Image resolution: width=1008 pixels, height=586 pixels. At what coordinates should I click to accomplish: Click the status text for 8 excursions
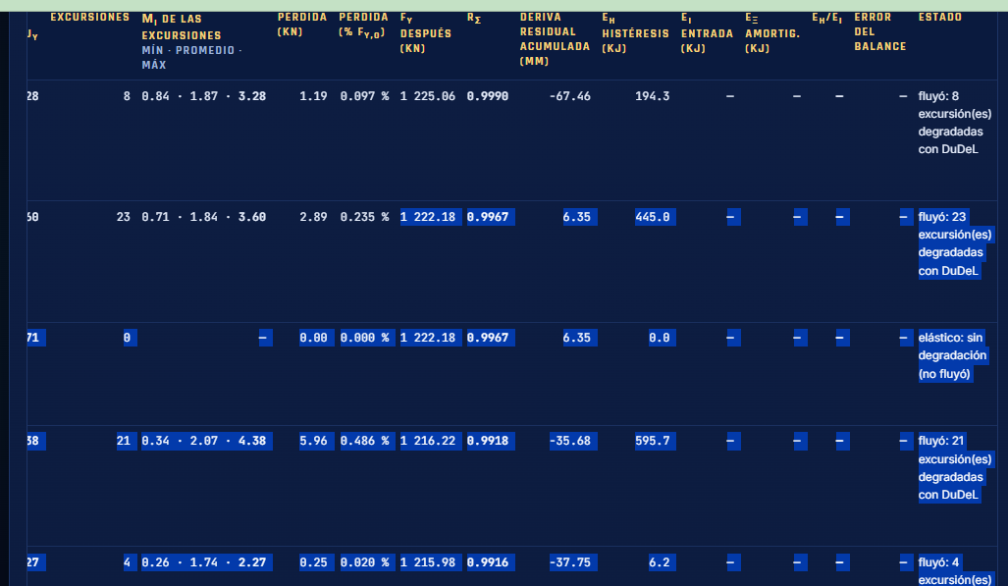[x=955, y=123]
